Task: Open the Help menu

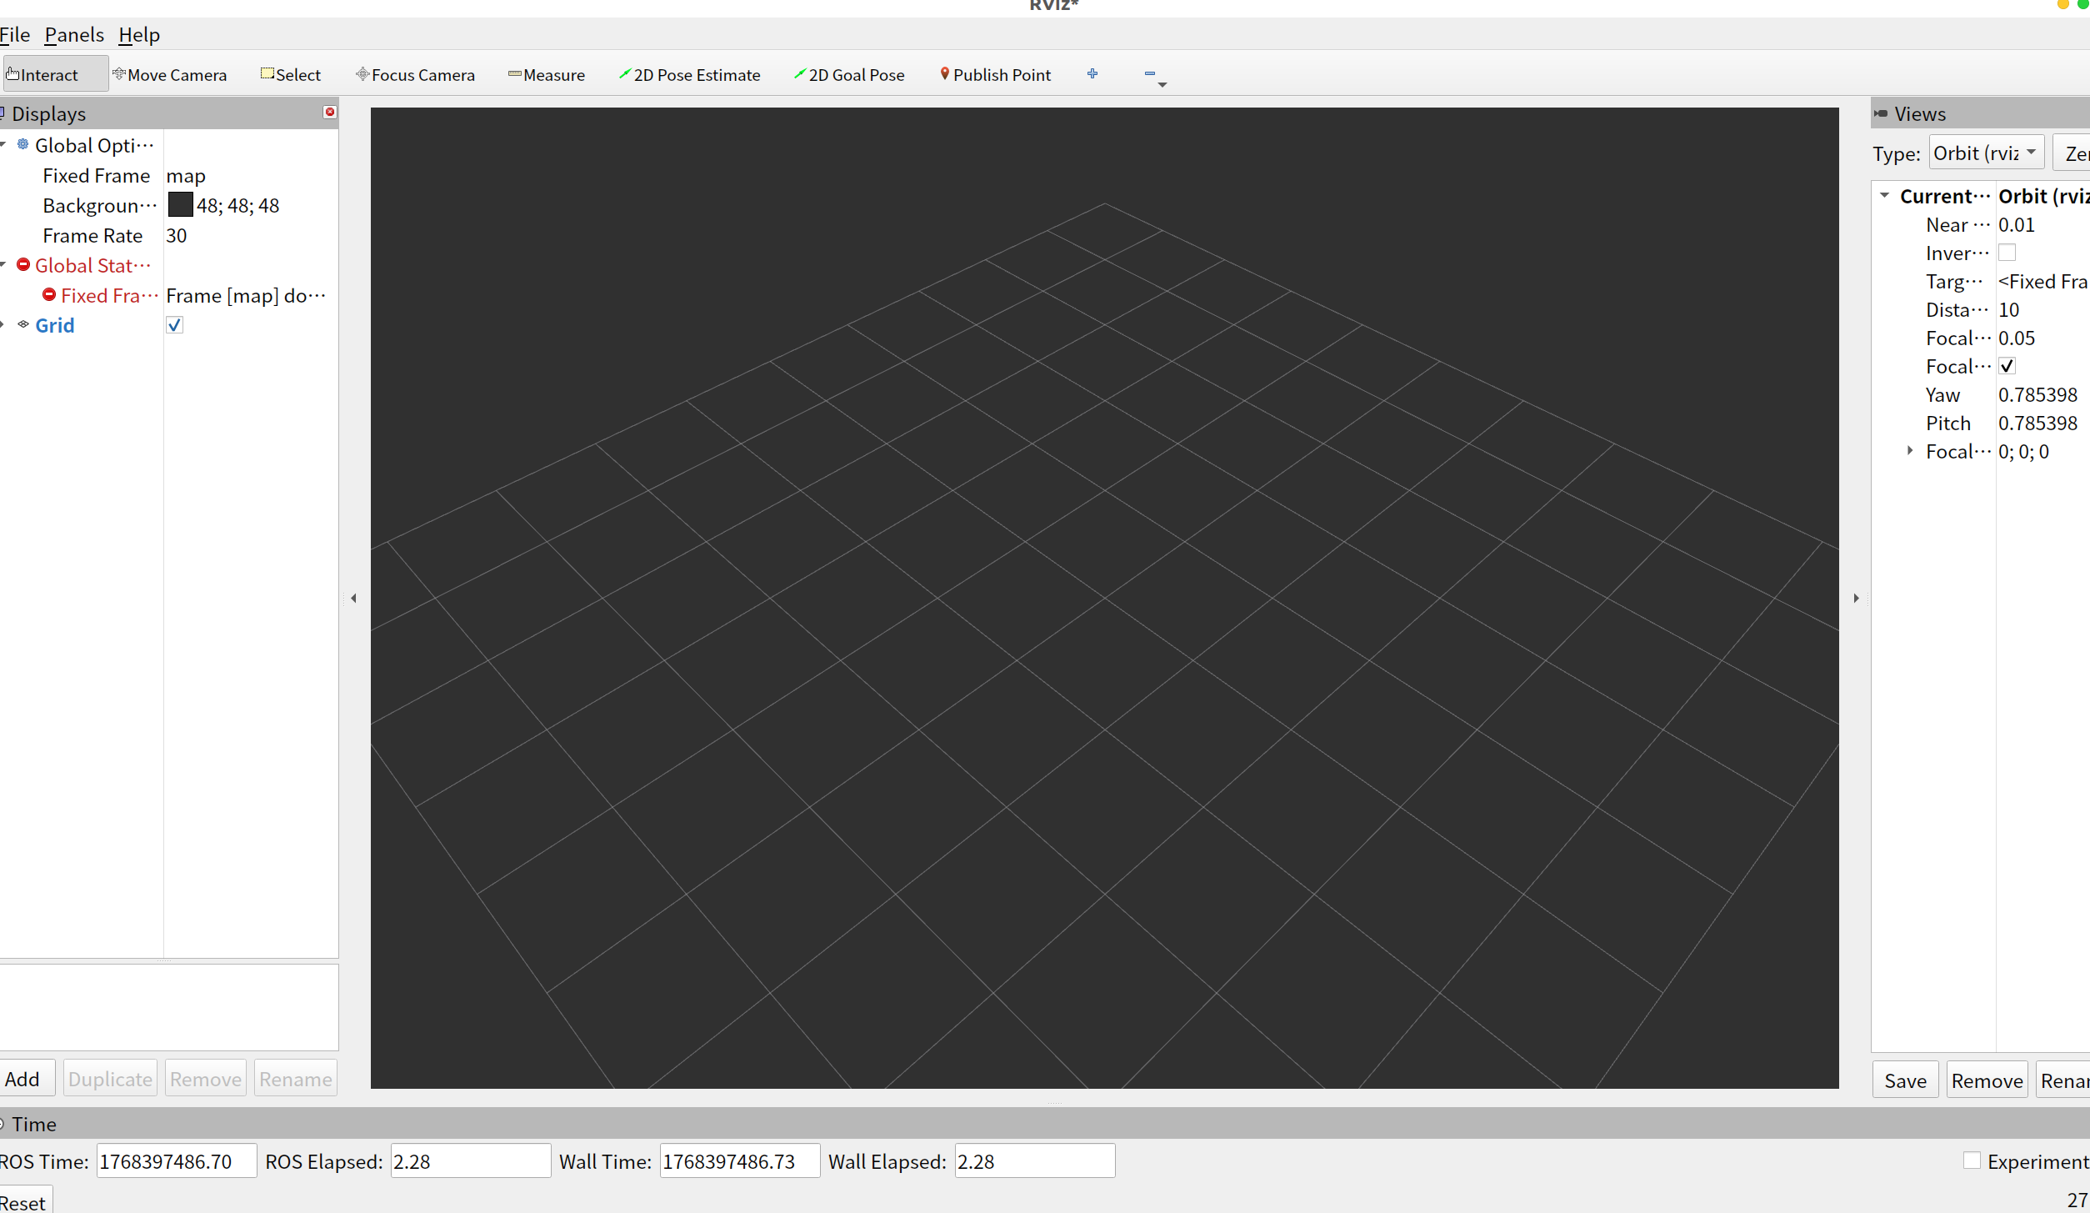Action: [139, 35]
